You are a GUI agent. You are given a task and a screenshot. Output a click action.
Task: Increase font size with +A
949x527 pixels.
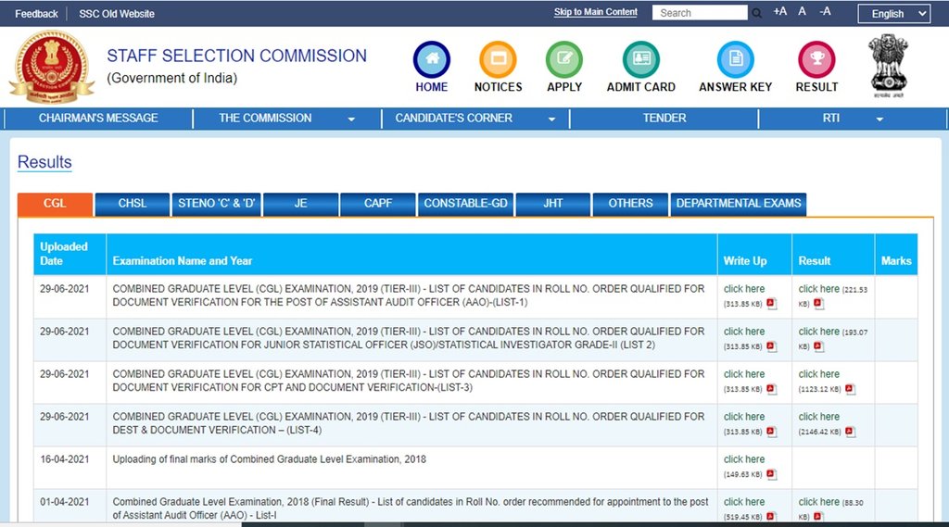click(780, 11)
